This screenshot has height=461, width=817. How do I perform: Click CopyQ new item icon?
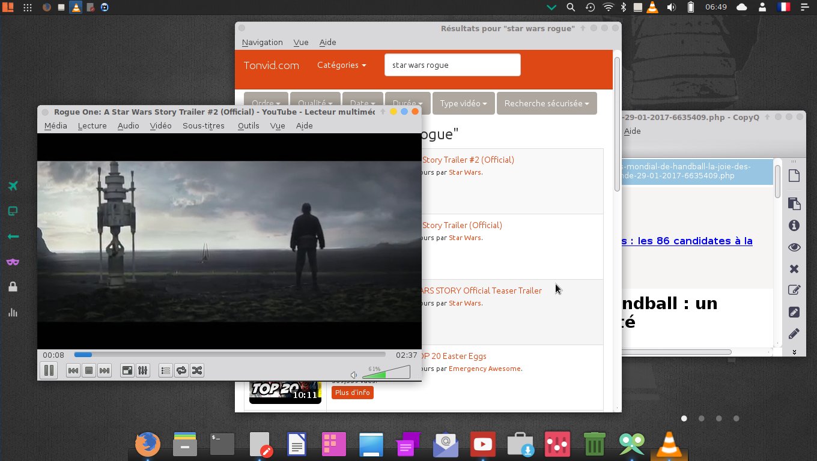click(x=794, y=176)
